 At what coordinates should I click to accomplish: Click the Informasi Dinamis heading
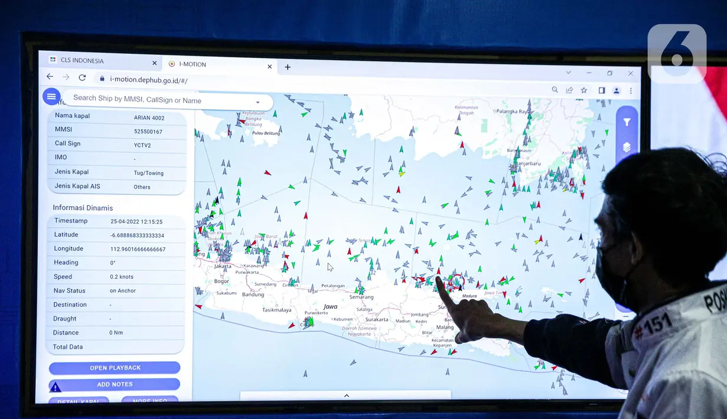pos(83,208)
